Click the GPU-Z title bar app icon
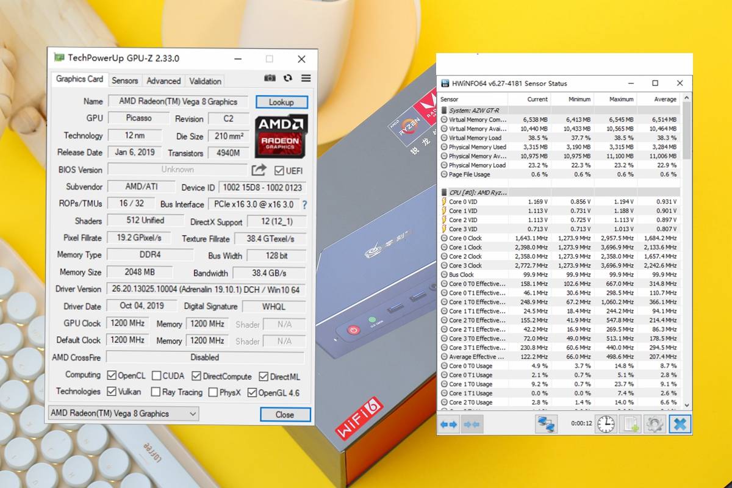Screen dimensions: 732x488 (59, 58)
